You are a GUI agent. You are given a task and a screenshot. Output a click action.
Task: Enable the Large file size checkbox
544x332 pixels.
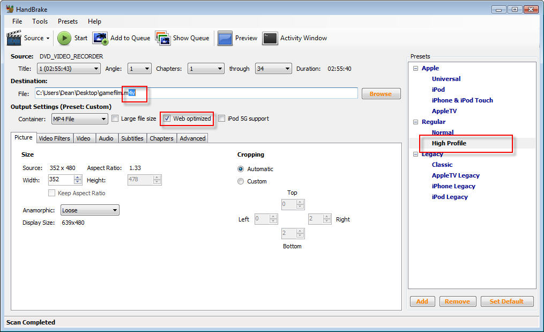click(114, 119)
